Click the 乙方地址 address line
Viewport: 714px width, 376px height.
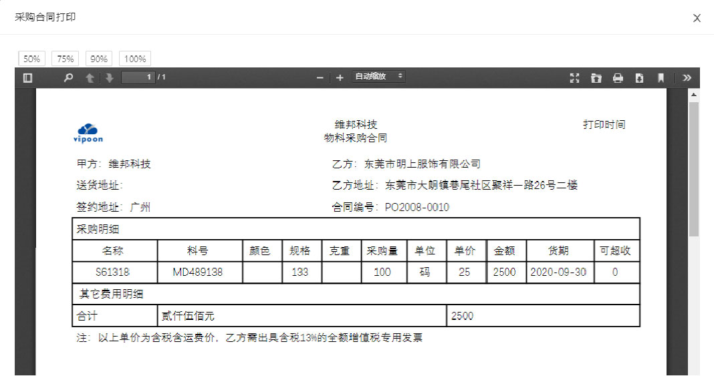pyautogui.click(x=455, y=186)
